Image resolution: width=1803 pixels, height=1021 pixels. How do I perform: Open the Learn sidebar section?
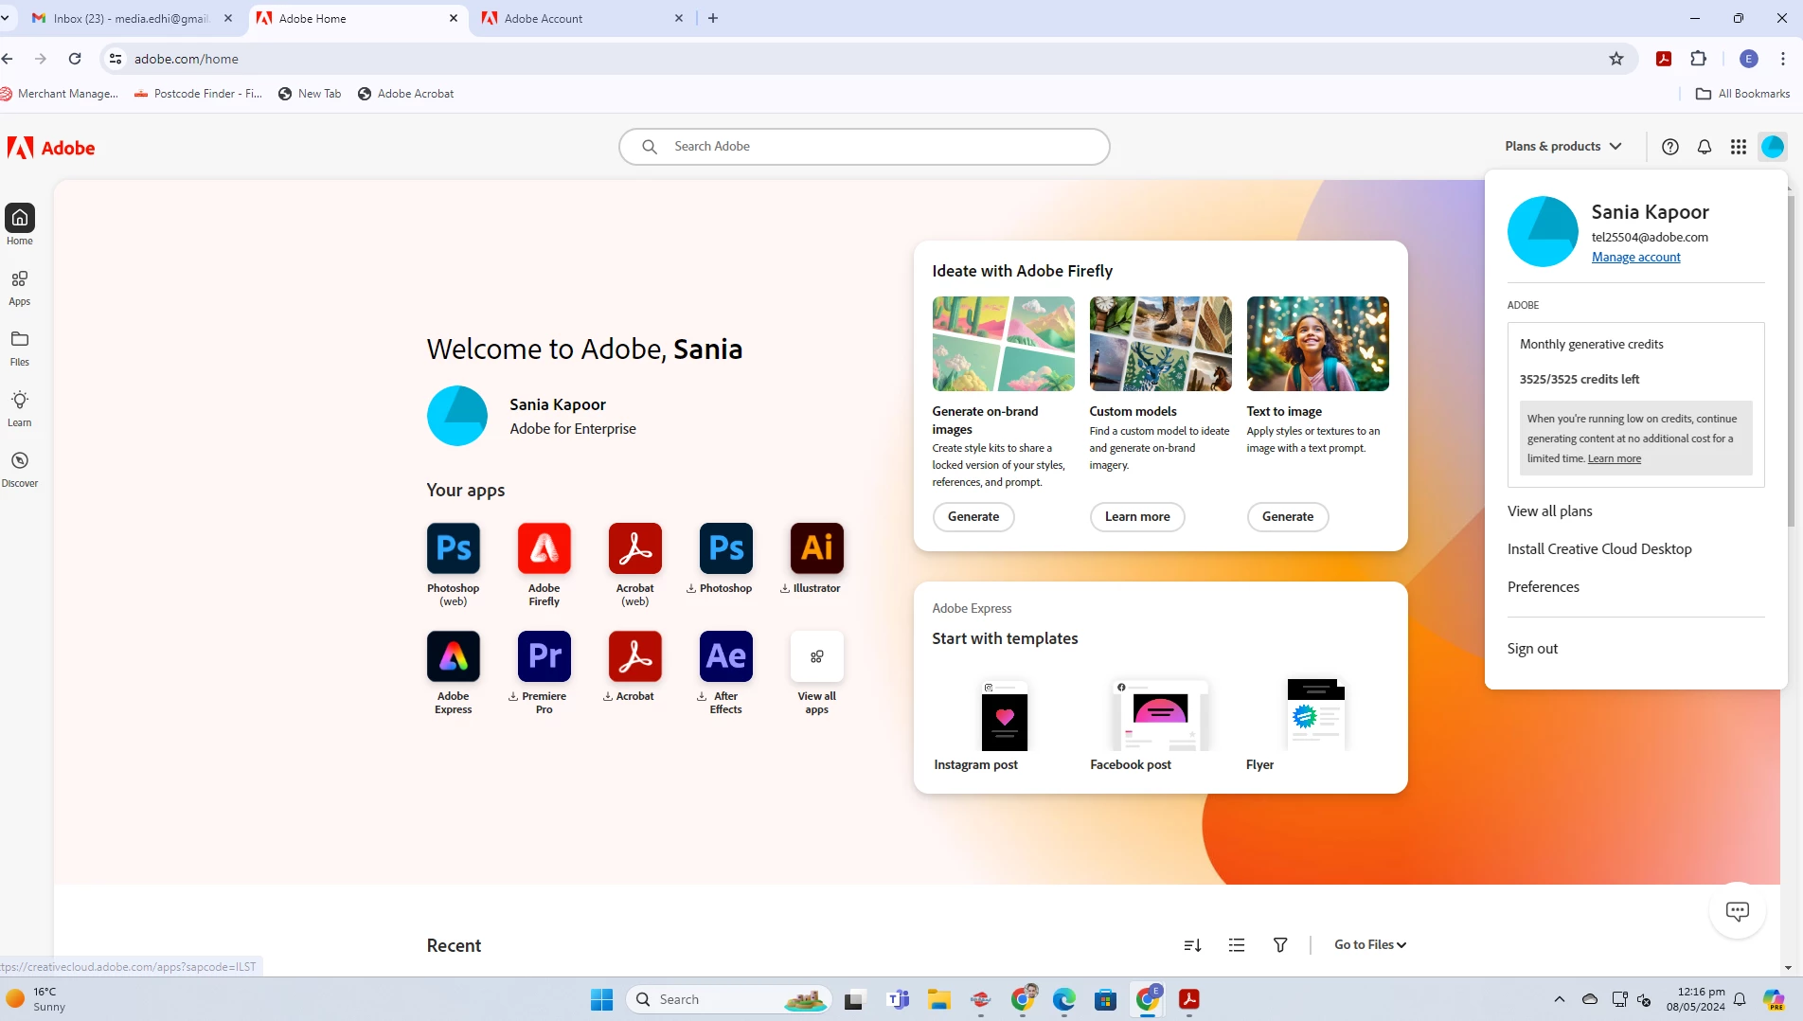(19, 409)
